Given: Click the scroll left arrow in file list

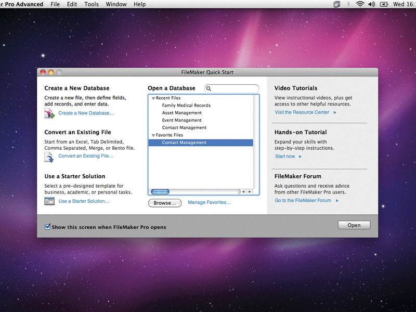Looking at the screenshot, I should pyautogui.click(x=243, y=191).
